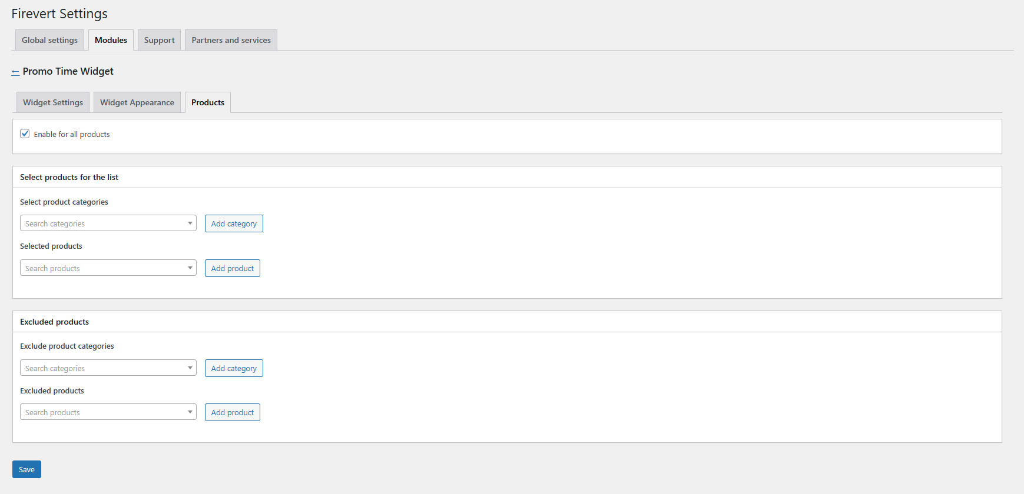Toggle the Enable for all products checkbox
The image size is (1024, 494).
[25, 133]
